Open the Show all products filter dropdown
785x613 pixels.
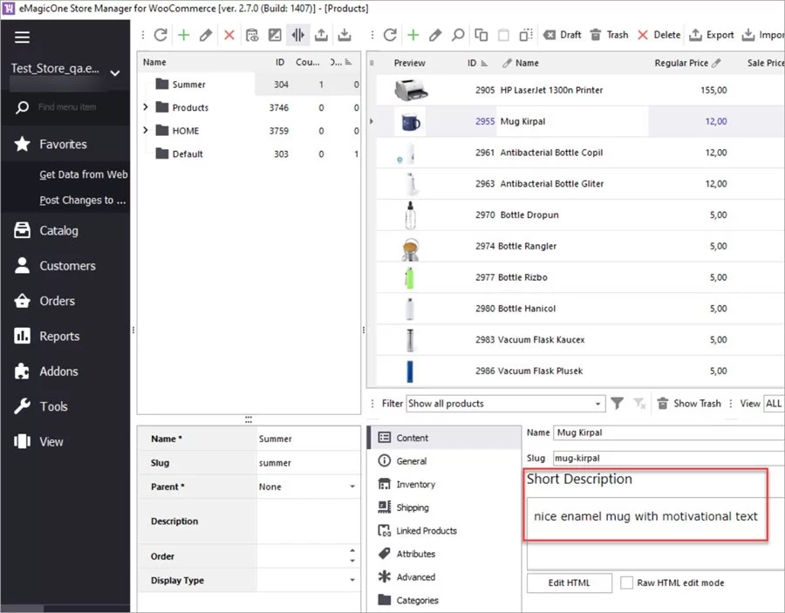coord(504,403)
